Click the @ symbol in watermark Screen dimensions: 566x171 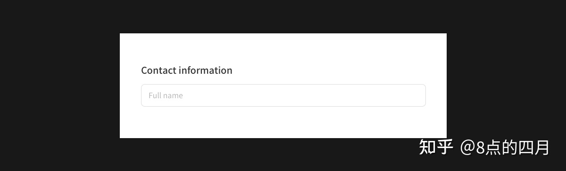click(x=467, y=148)
